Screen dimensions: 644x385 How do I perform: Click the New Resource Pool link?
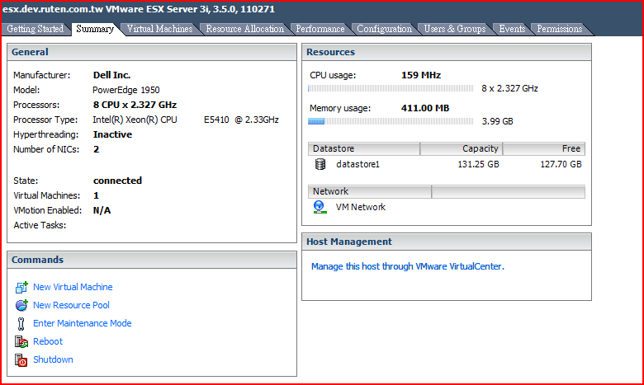click(71, 305)
